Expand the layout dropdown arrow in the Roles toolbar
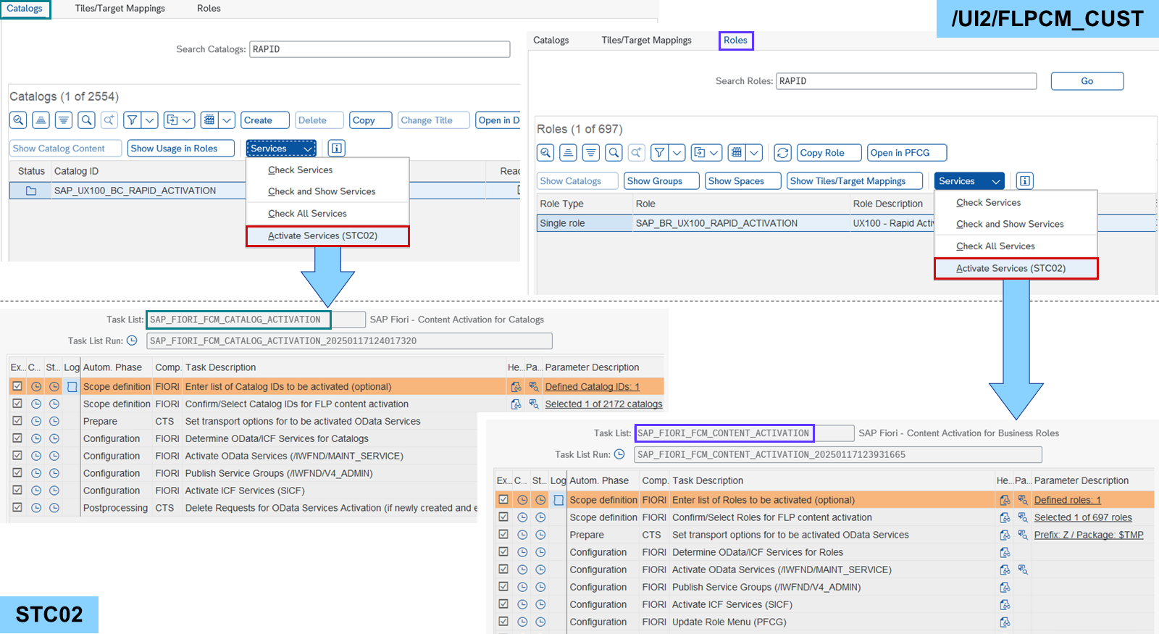The width and height of the screenshot is (1159, 634). point(754,153)
